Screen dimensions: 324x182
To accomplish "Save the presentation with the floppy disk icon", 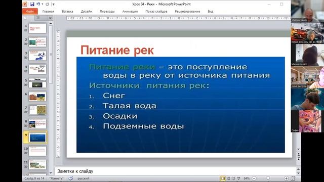I will click(32, 4).
